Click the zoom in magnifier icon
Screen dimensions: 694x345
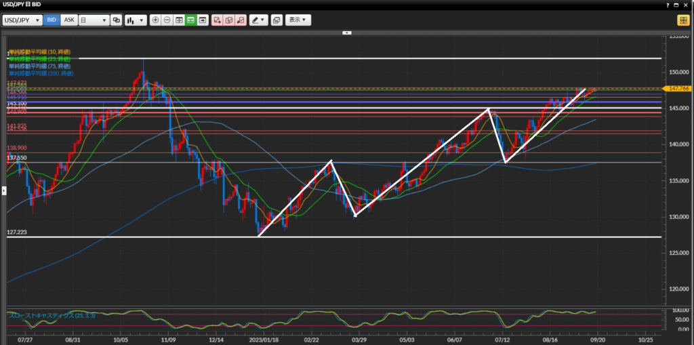point(156,20)
